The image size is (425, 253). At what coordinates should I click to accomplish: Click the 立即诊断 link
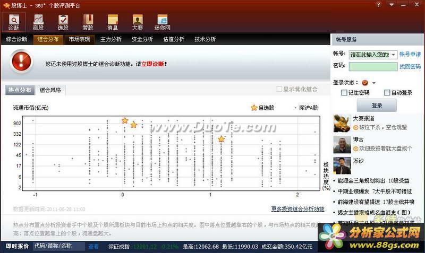[152, 64]
